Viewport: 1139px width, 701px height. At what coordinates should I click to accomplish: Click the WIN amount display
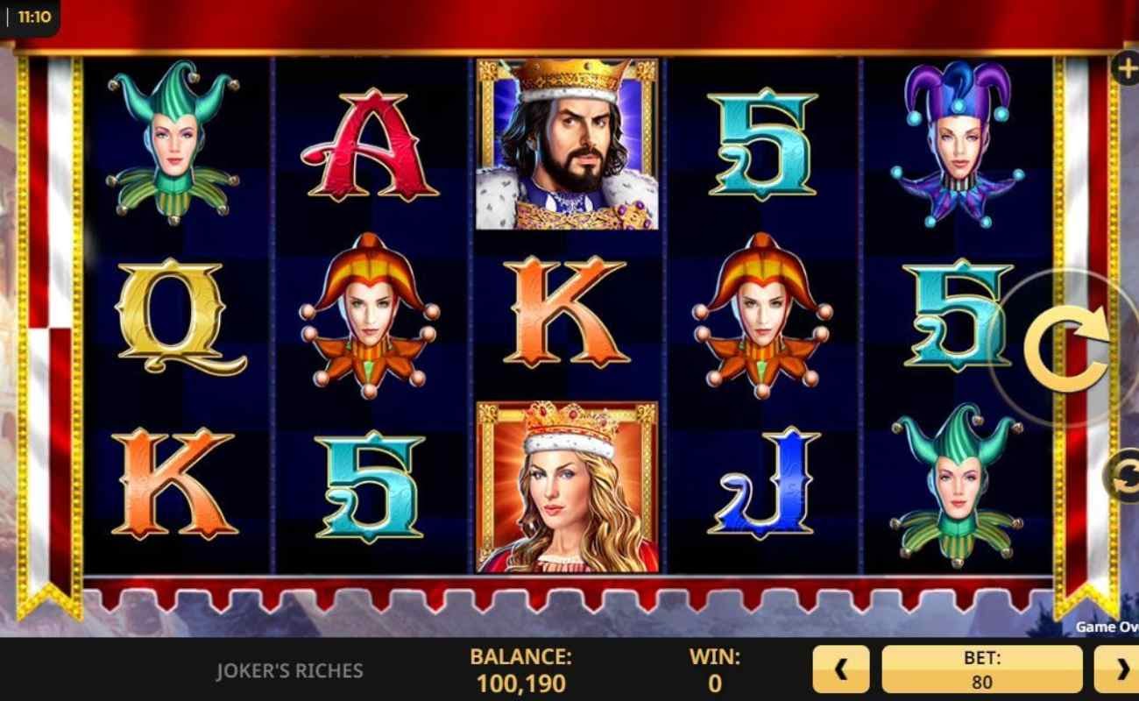click(x=715, y=669)
